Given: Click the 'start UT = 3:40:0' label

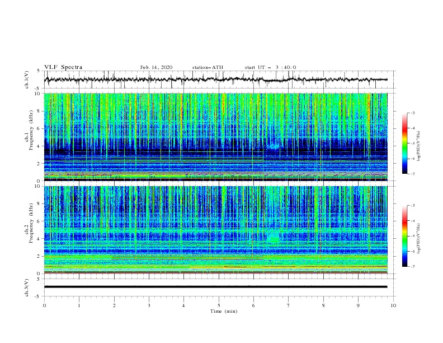Looking at the screenshot, I should (270, 67).
